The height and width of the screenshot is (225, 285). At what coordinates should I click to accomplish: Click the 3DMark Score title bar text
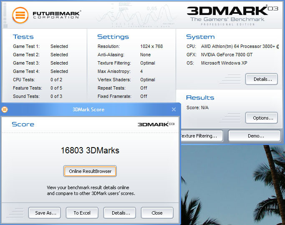pos(88,110)
